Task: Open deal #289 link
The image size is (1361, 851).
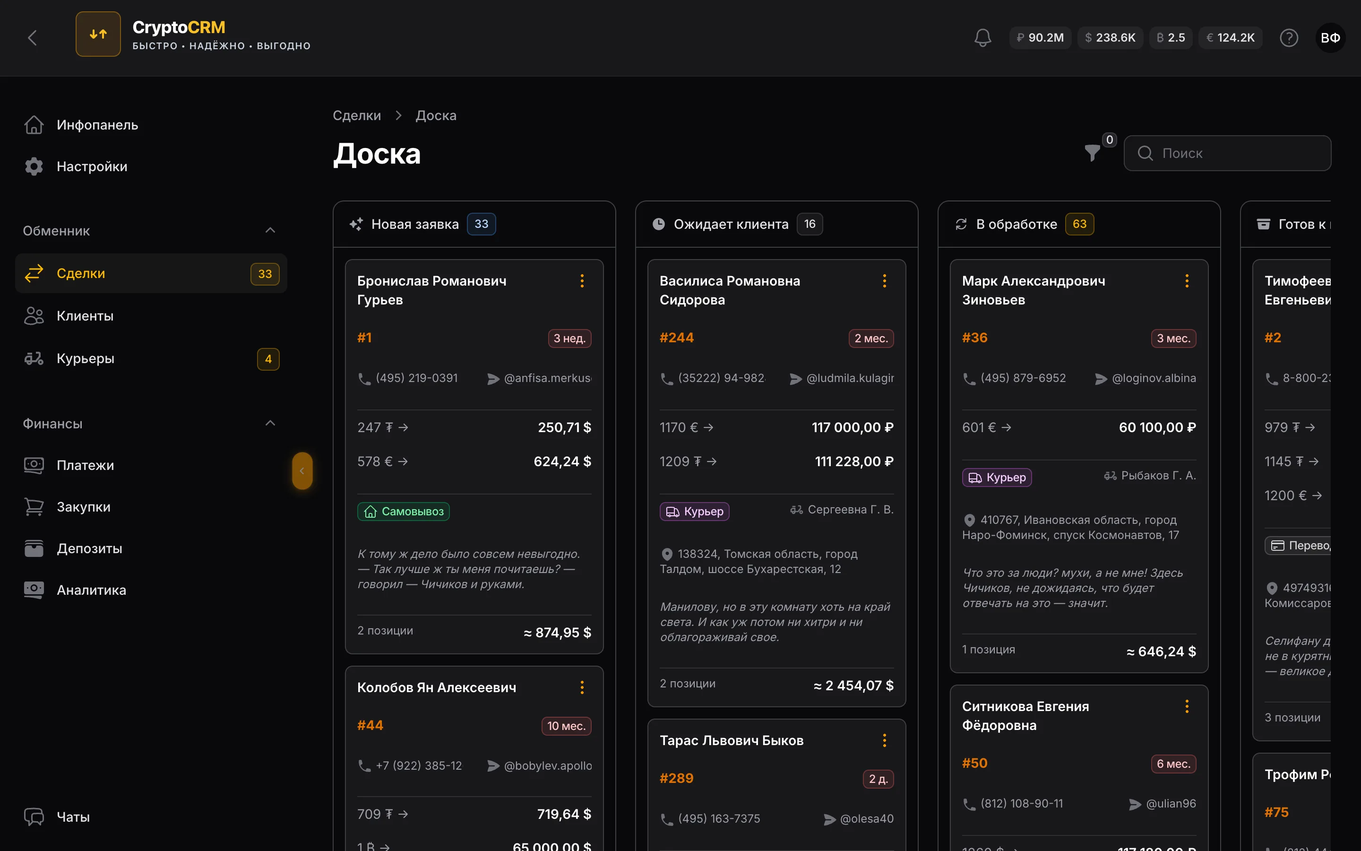Action: click(677, 778)
